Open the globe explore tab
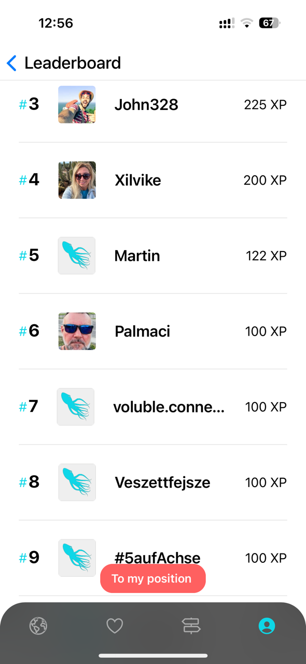The image size is (306, 664). [38, 626]
